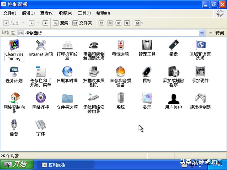
Task: Open the 查看 menu
Action: coord(46,13)
